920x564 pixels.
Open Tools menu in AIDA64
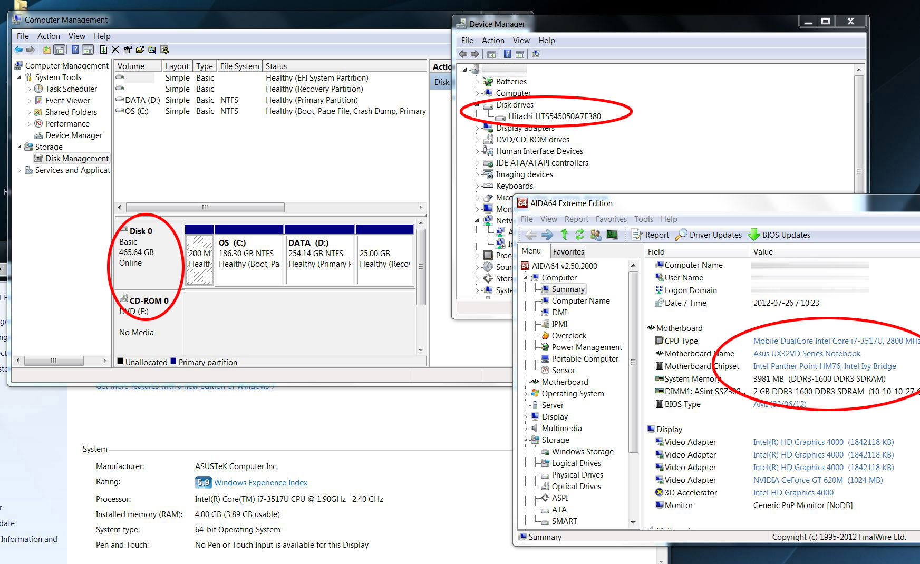pos(643,219)
